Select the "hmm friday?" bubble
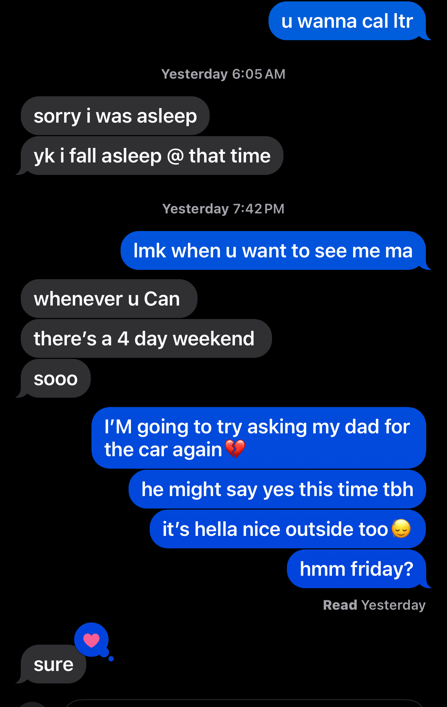The width and height of the screenshot is (447, 707). tap(357, 569)
